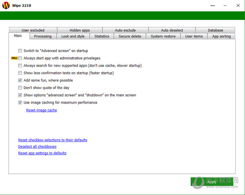The height and width of the screenshot is (195, 245).
Task: Close the Wipe 2218 window
Action: coord(238,5)
